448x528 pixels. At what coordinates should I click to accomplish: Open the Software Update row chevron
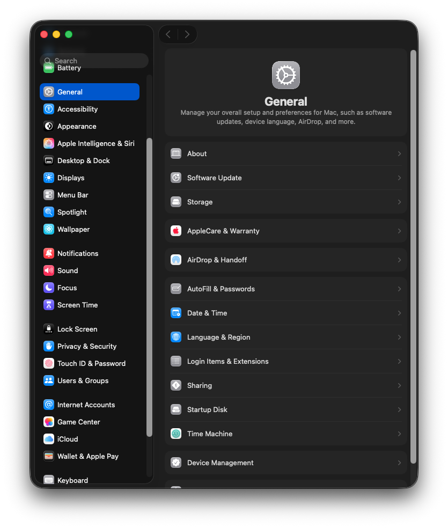(399, 178)
